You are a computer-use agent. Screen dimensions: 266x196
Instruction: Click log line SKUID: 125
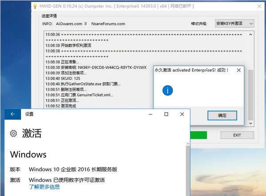63,78
